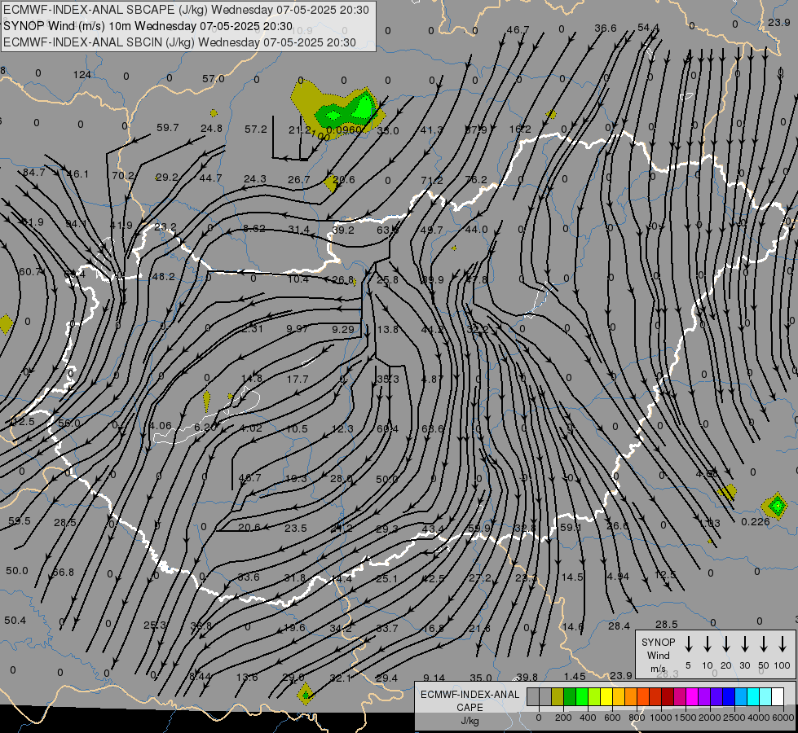Image resolution: width=798 pixels, height=733 pixels.
Task: Click the SBCAPE title line in header
Action: tap(186, 10)
